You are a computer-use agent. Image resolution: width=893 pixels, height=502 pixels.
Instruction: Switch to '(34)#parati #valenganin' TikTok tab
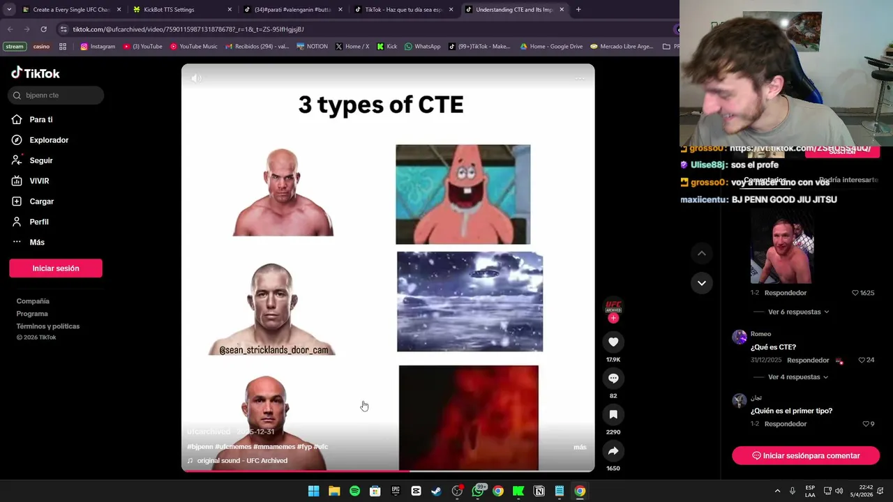(292, 10)
